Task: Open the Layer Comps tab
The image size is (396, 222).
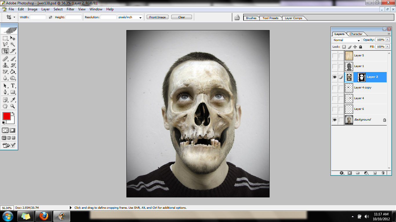Action: point(293,18)
